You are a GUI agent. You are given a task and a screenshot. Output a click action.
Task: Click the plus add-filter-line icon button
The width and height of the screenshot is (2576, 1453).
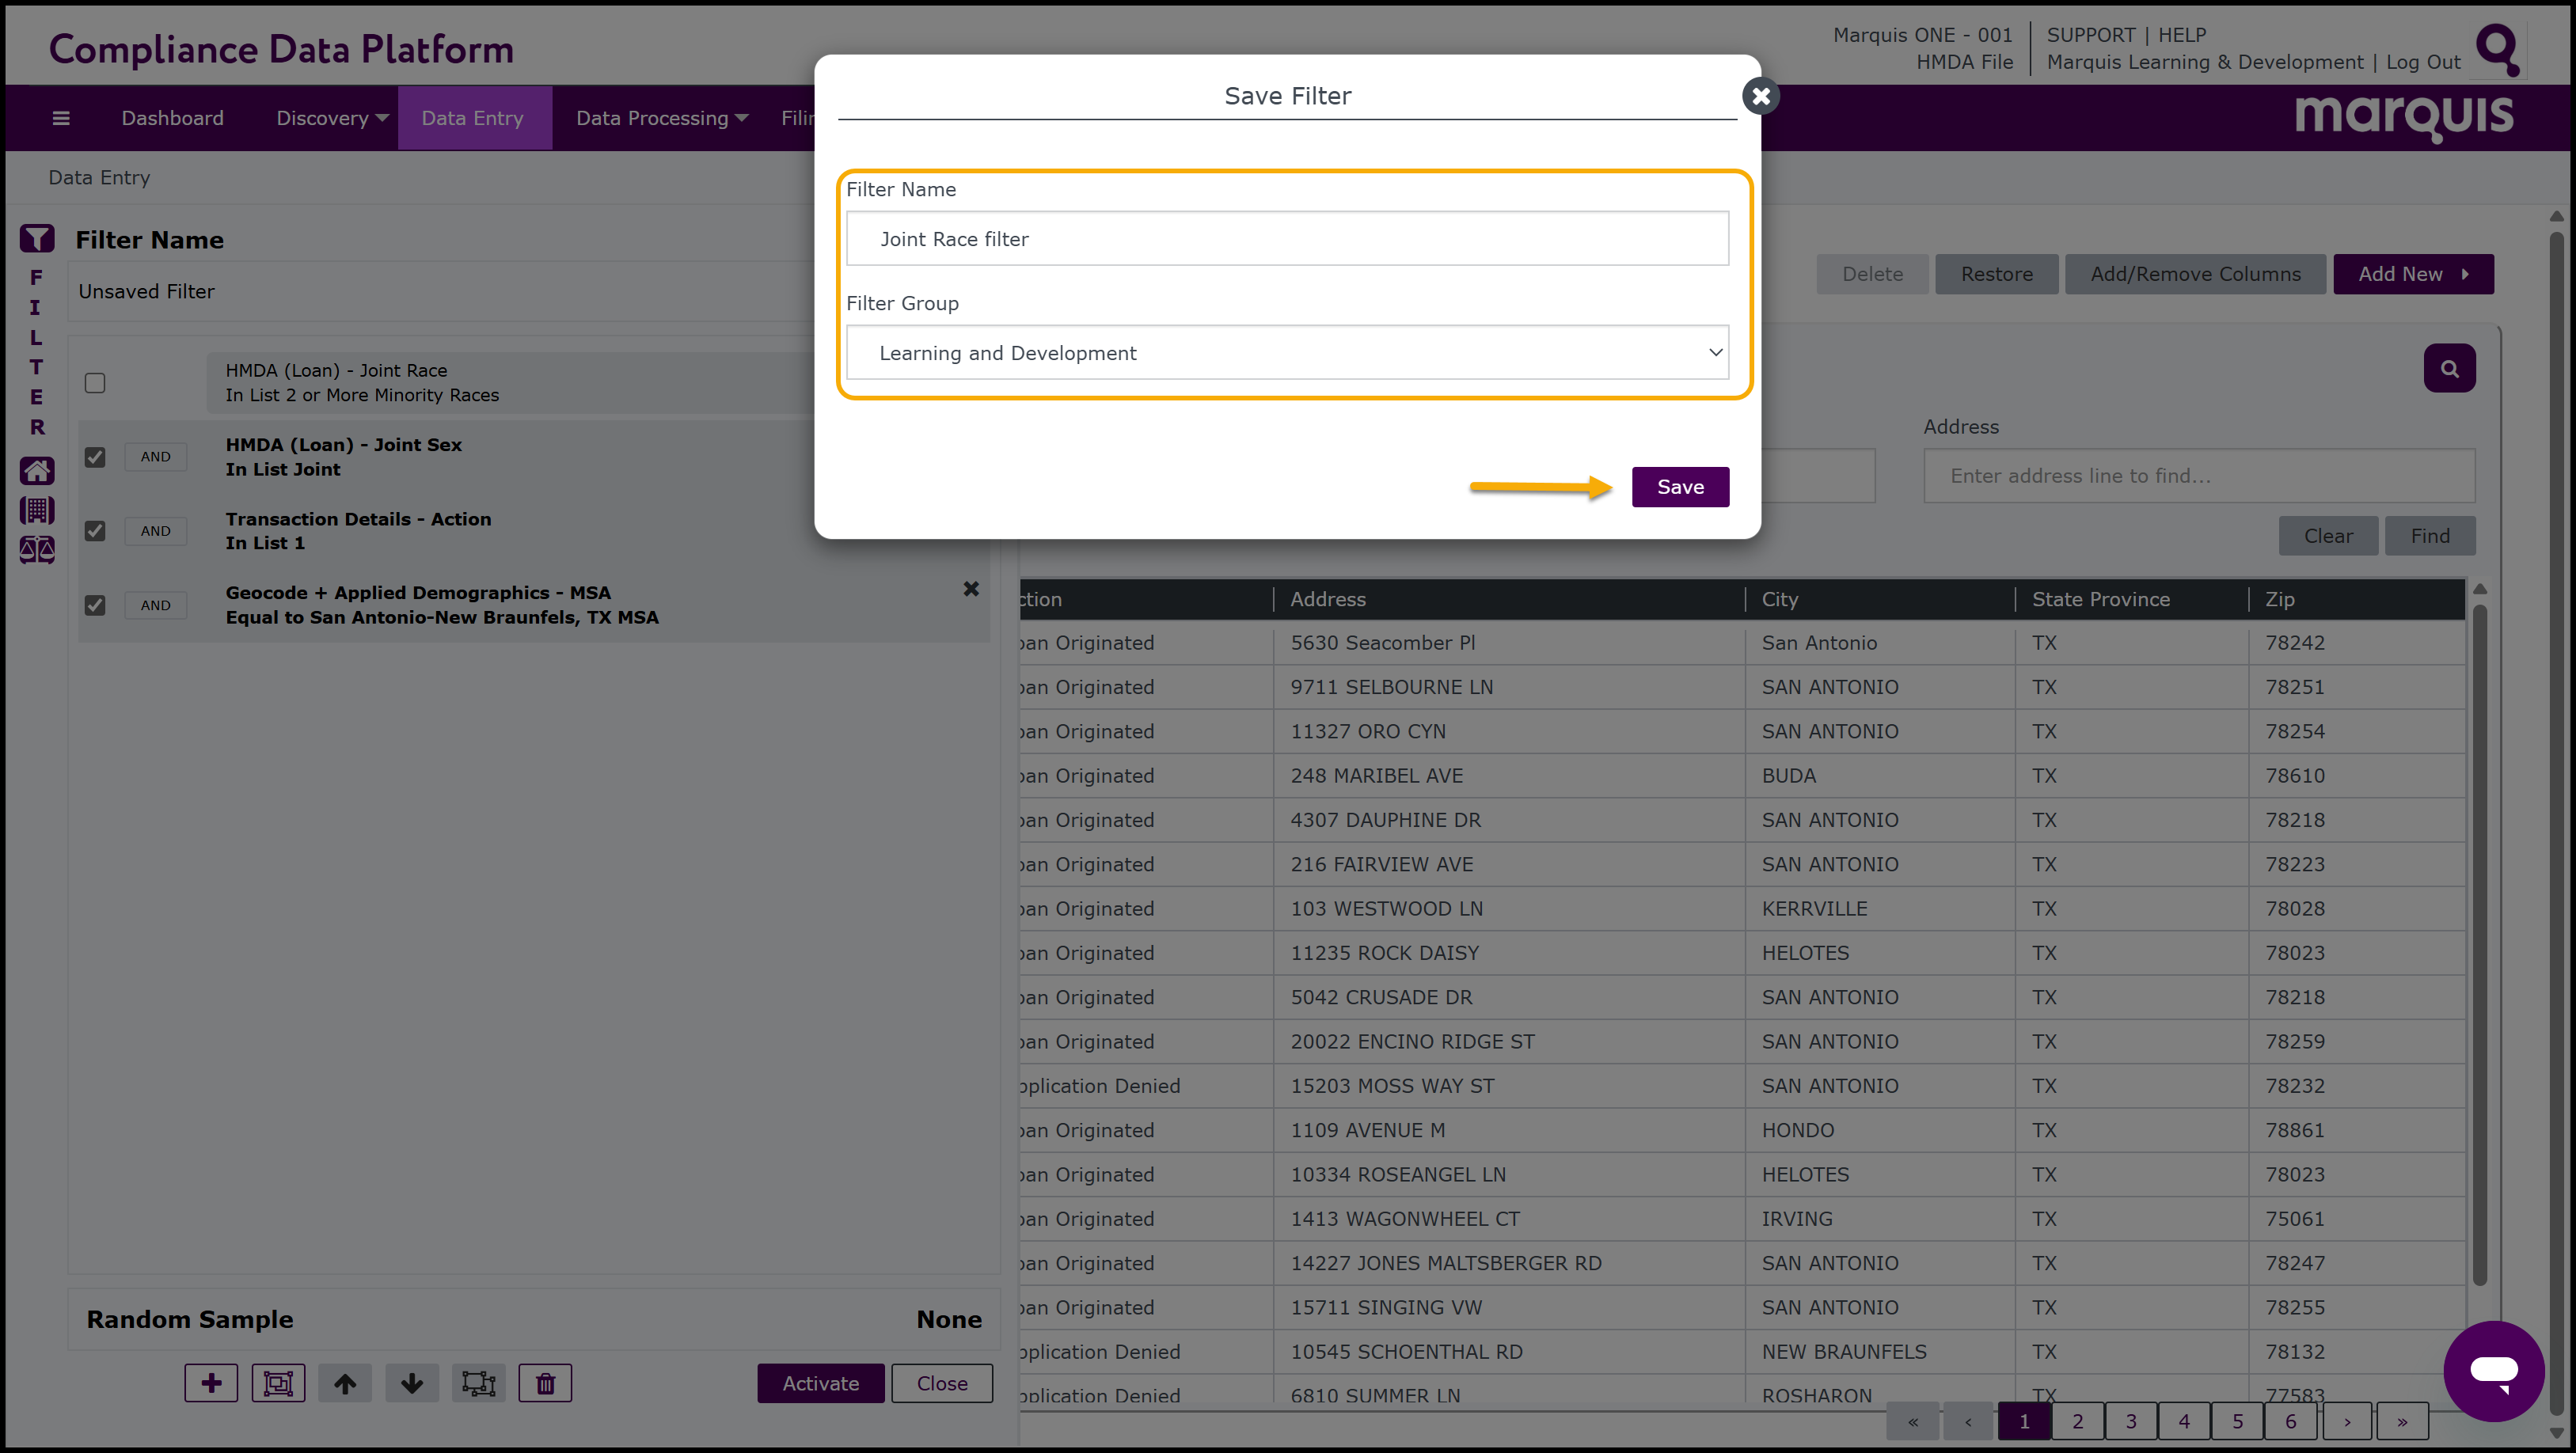click(x=211, y=1383)
